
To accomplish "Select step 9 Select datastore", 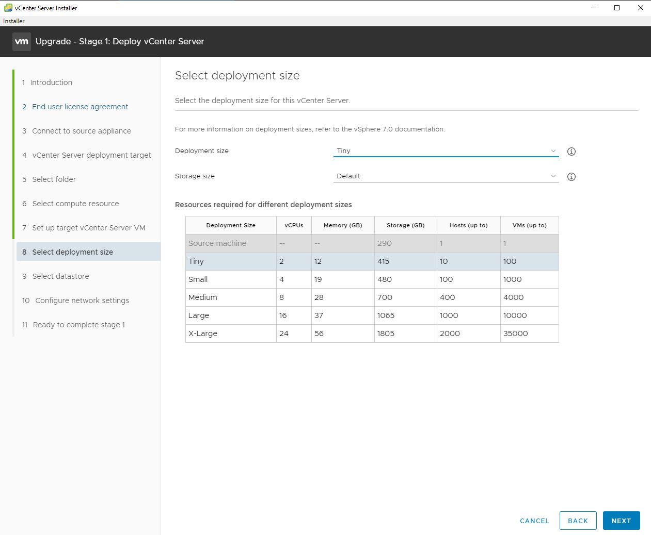I will click(55, 276).
